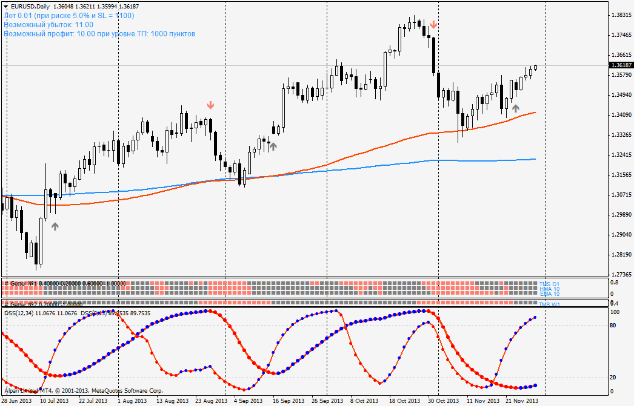Click the '30 Oct 2013' date label
634x406 pixels.
click(443, 401)
